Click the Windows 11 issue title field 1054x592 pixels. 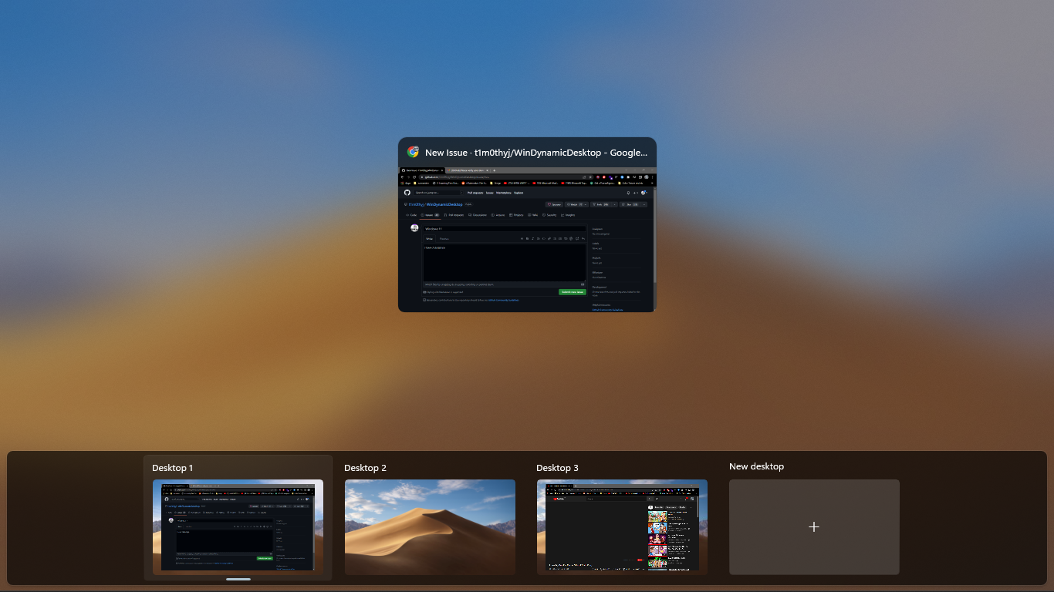coord(505,228)
